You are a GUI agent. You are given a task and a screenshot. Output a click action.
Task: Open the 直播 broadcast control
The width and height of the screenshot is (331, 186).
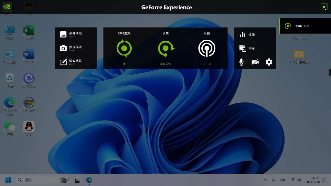coord(207,48)
